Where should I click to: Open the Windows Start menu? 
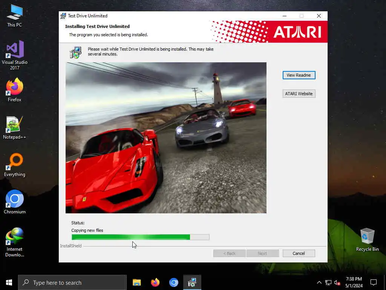click(x=9, y=282)
